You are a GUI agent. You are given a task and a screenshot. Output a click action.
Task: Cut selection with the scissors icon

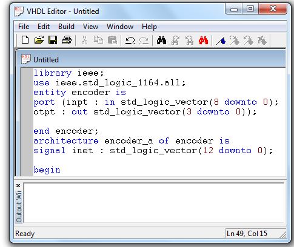tap(84, 40)
